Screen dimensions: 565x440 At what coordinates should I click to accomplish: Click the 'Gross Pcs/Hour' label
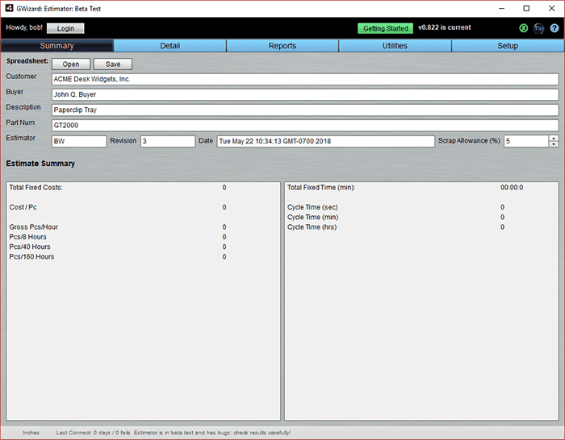pos(34,227)
